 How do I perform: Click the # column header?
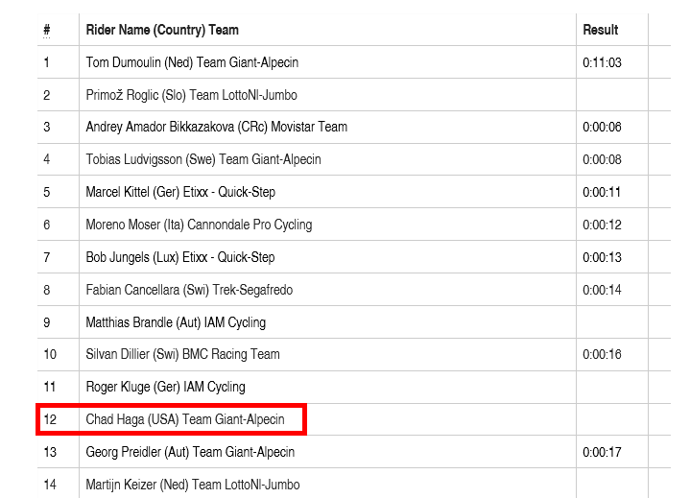(x=46, y=30)
